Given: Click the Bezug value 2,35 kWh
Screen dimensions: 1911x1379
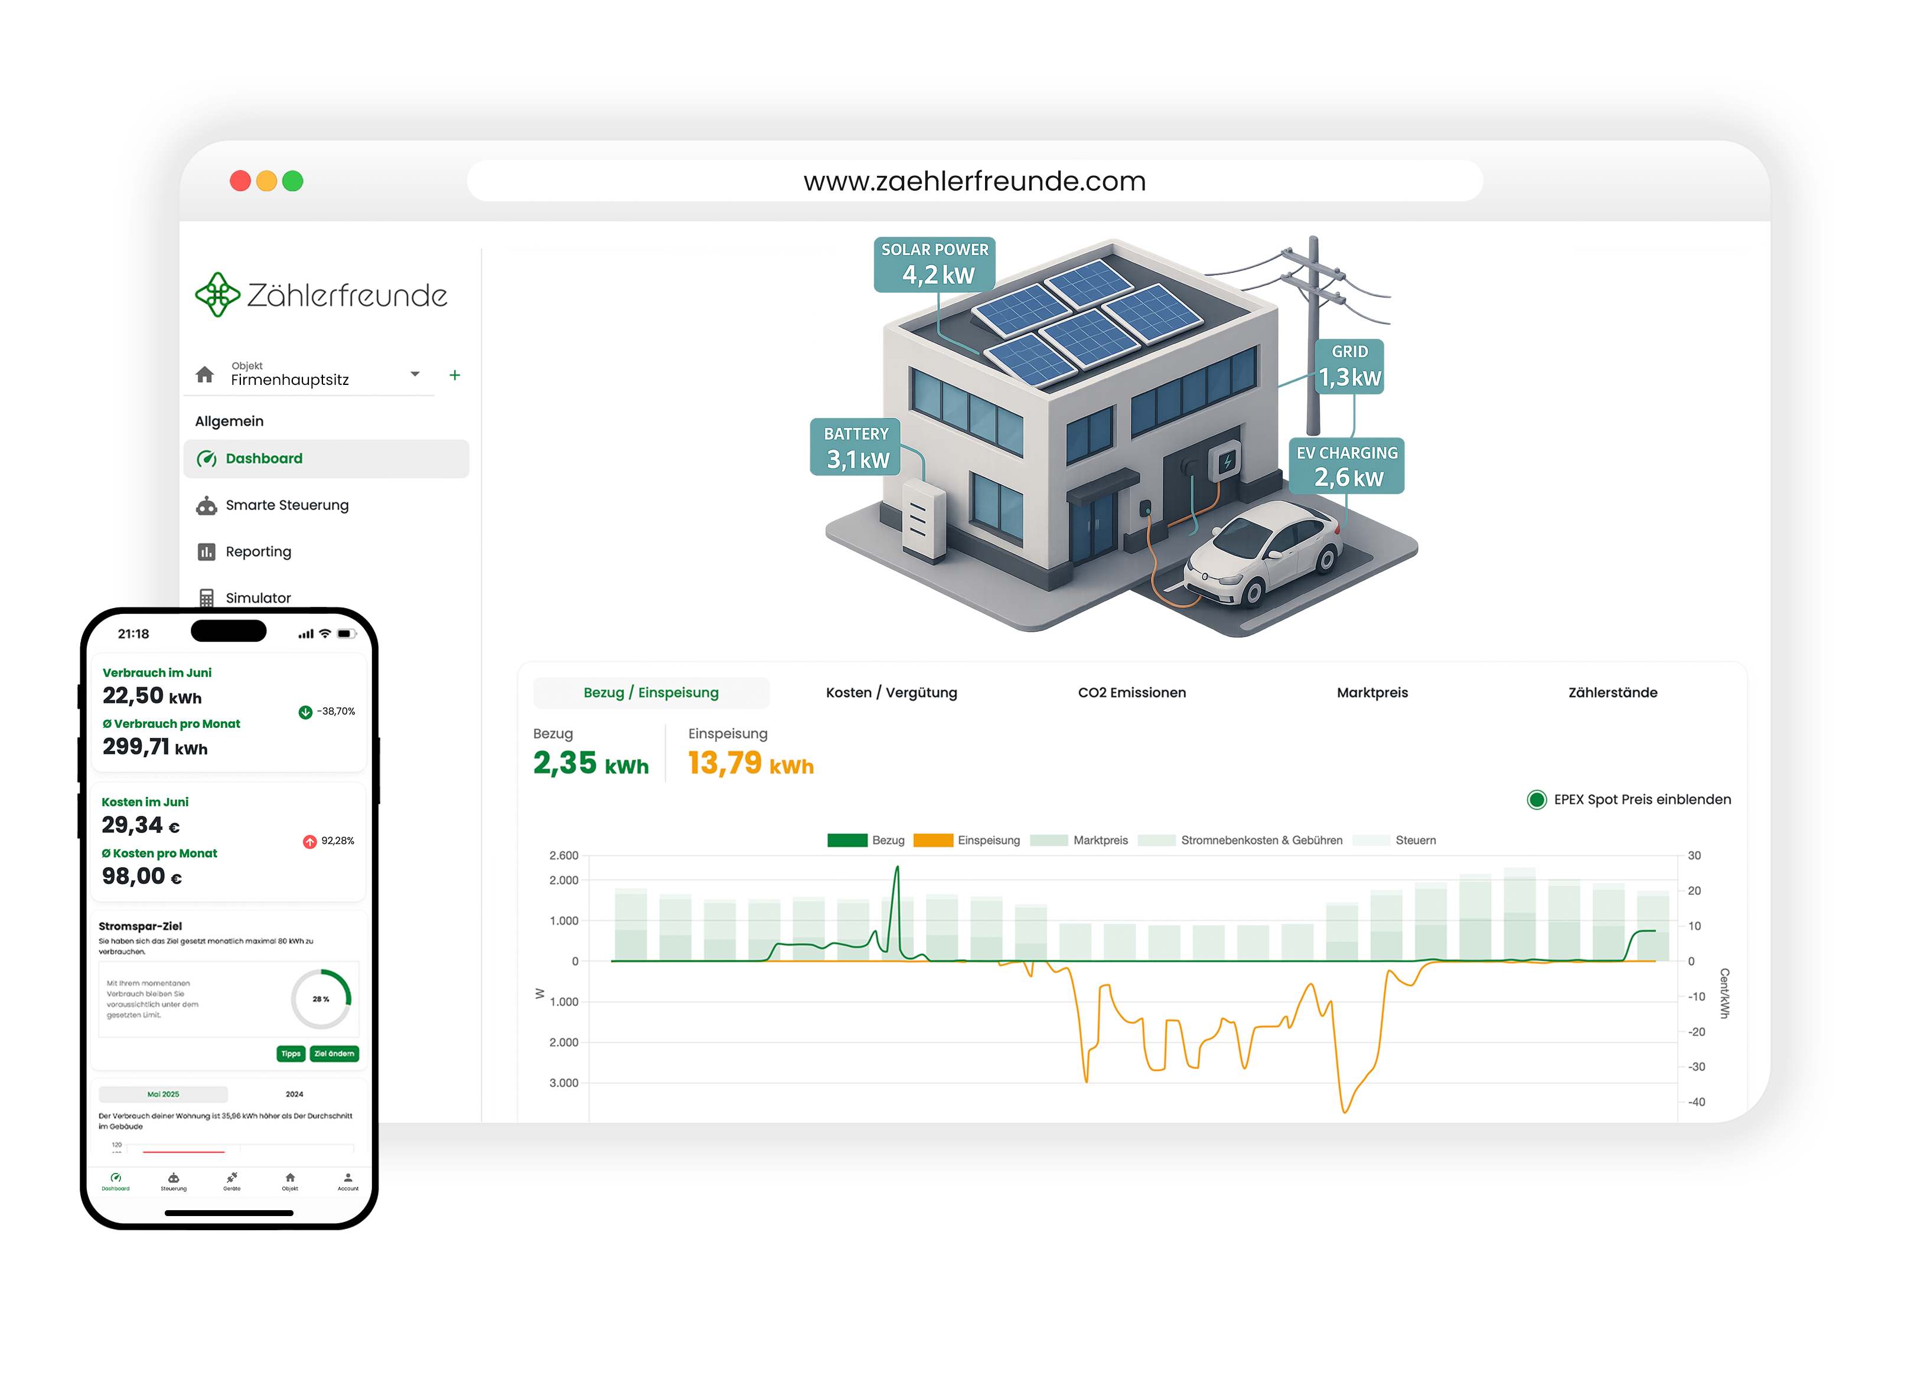Looking at the screenshot, I should click(591, 763).
